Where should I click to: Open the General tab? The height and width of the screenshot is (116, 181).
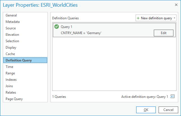pos(25,15)
